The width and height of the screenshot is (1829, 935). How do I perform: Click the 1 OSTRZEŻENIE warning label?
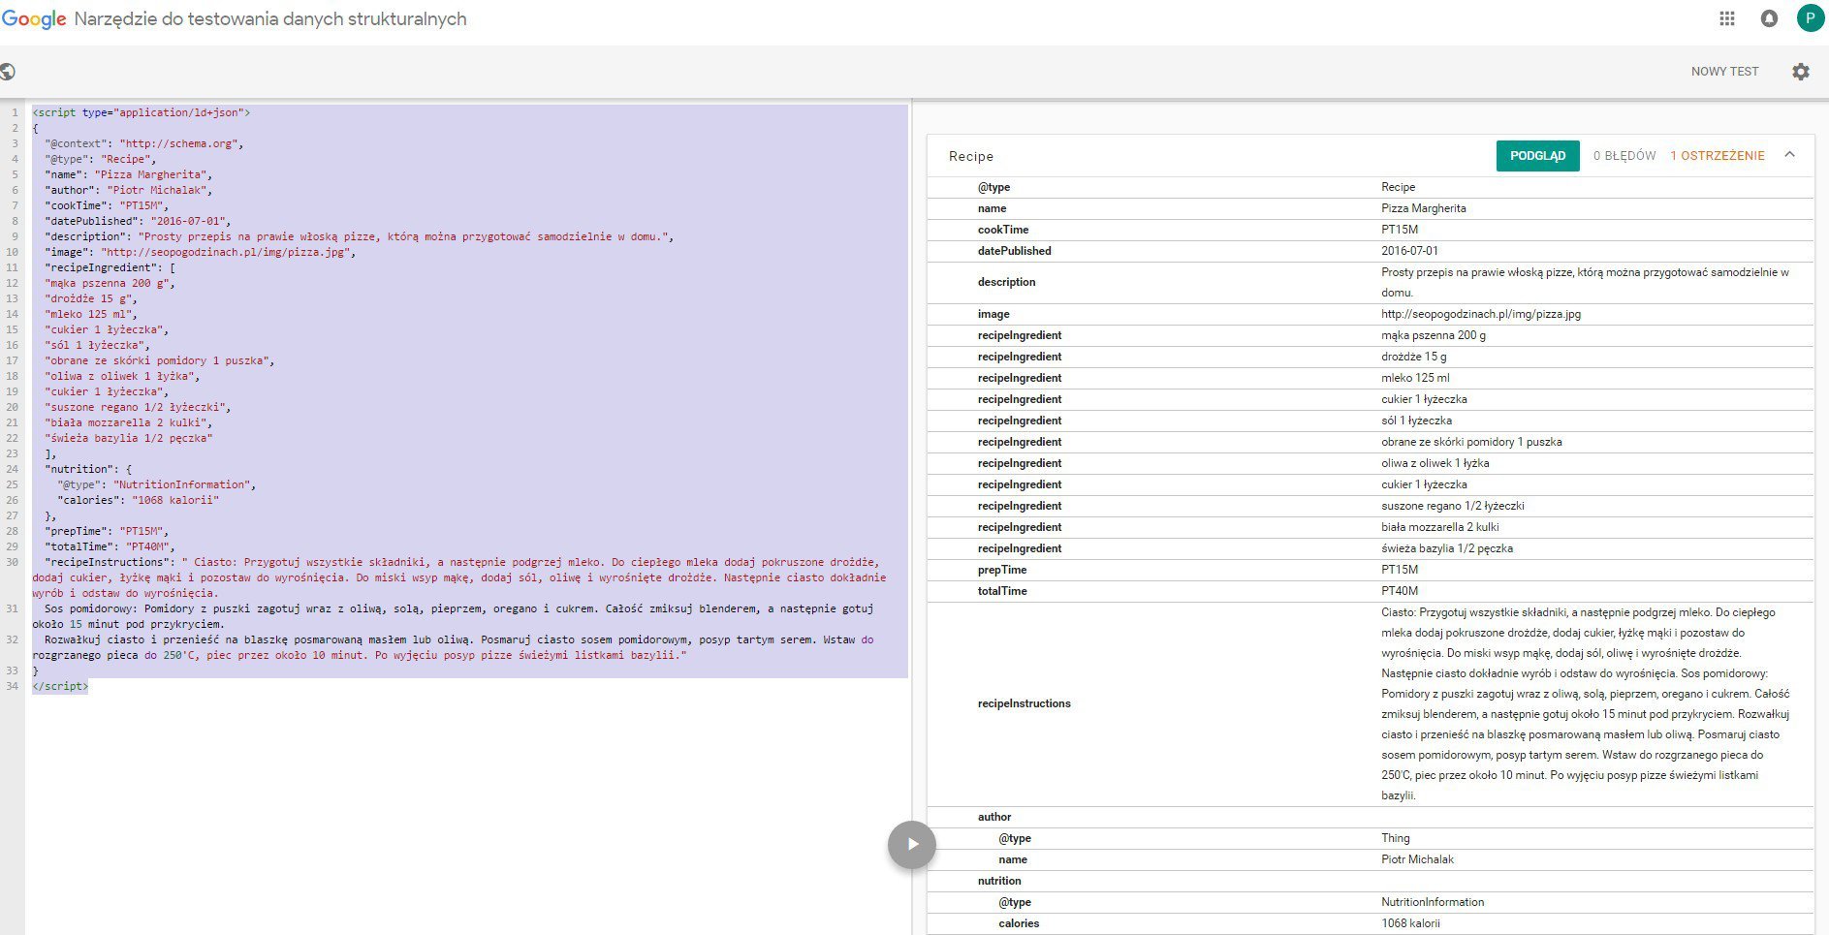tap(1717, 156)
